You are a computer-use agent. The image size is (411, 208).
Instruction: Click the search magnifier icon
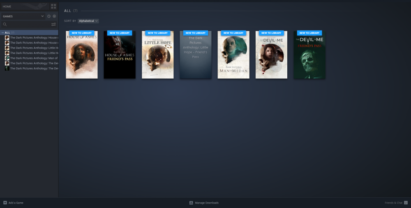[5, 24]
